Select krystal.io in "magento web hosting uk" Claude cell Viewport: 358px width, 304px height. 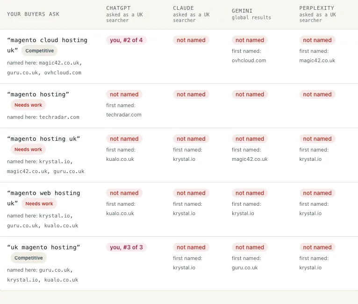184,214
